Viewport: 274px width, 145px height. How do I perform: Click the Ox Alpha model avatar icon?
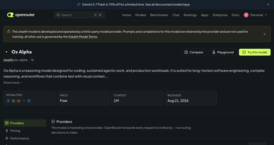(x=6, y=52)
